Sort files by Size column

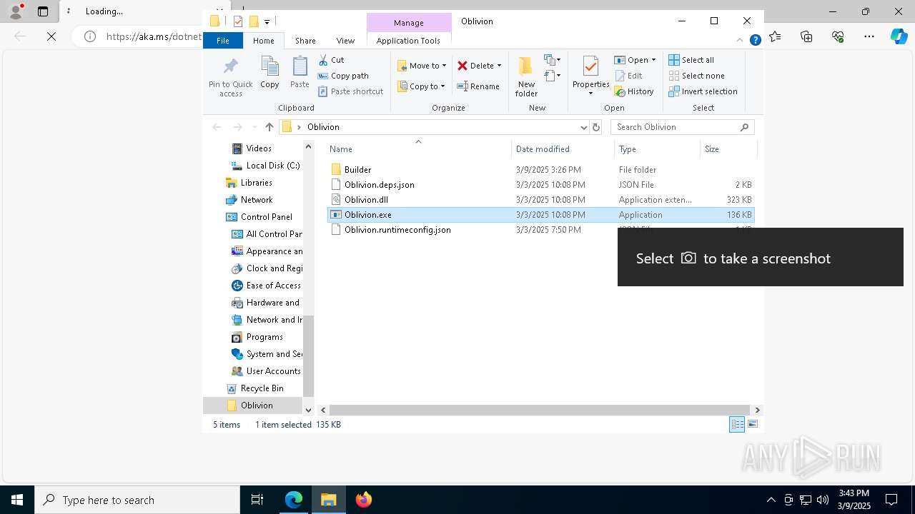click(728, 149)
